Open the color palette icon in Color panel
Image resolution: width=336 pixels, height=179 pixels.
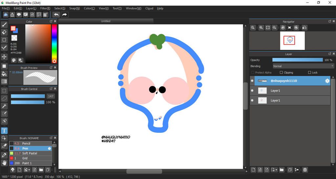(x=14, y=60)
